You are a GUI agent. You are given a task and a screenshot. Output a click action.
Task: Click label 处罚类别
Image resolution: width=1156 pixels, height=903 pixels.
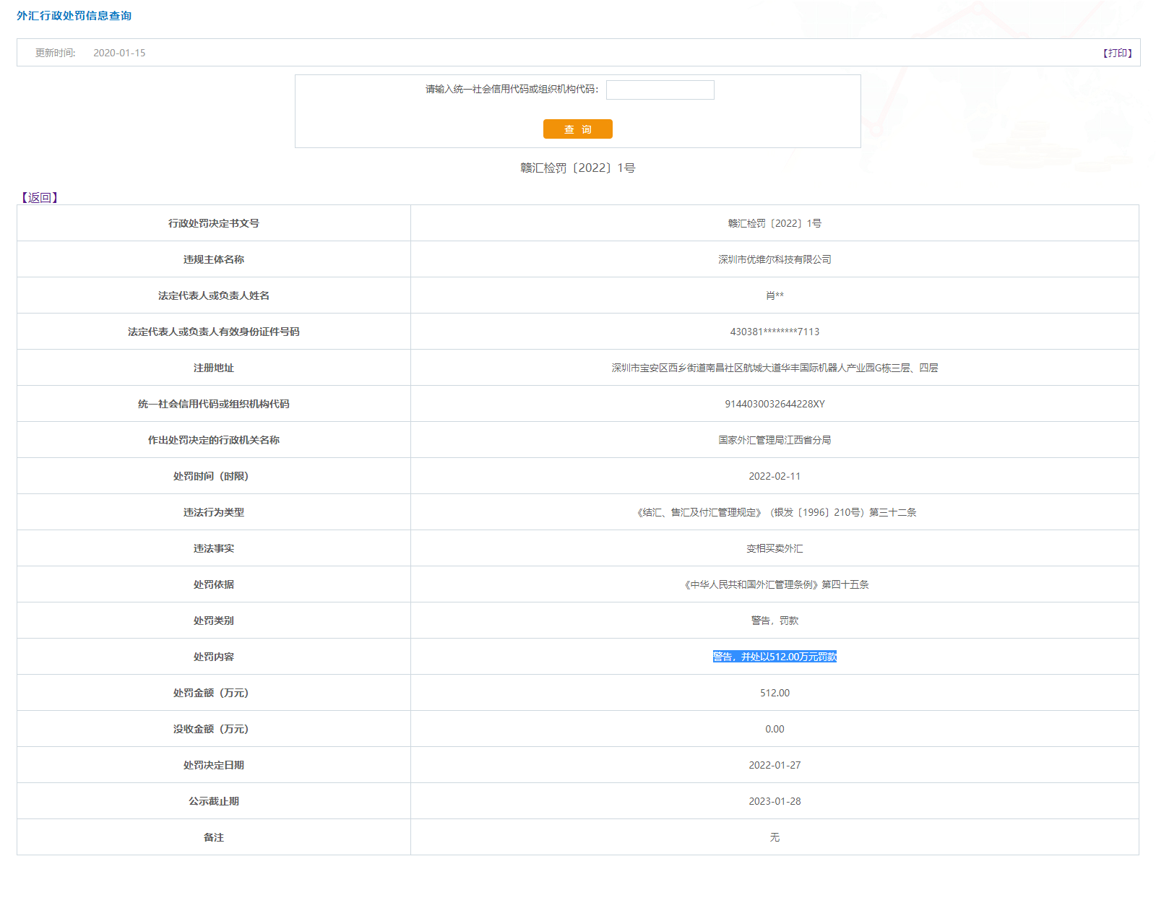point(214,621)
